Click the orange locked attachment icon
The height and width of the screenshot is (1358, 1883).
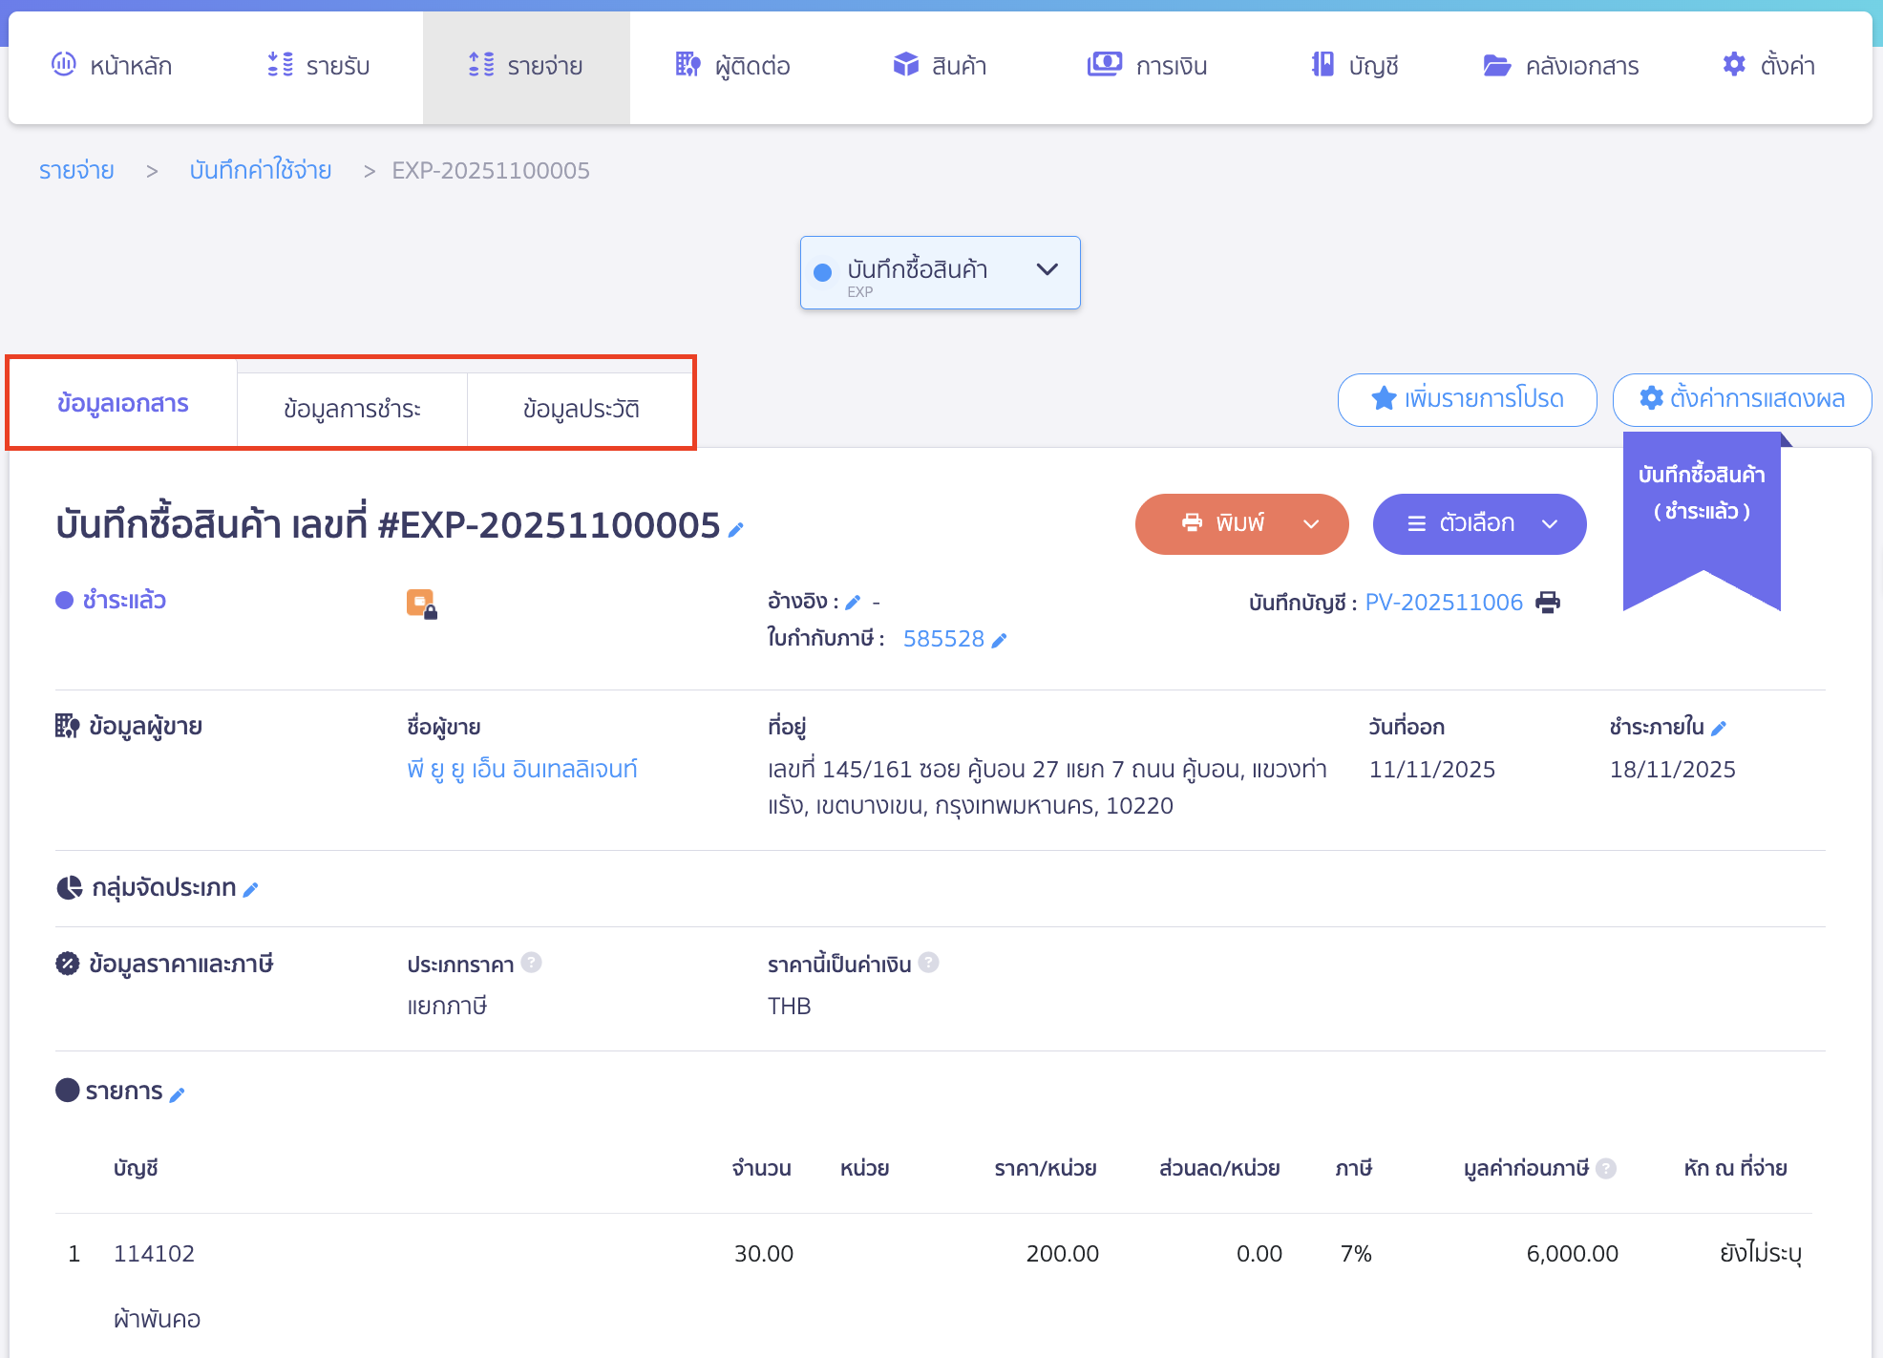coord(421,604)
